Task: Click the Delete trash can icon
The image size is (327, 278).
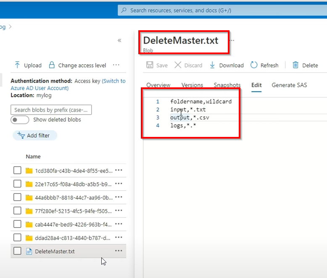Action: click(295, 65)
